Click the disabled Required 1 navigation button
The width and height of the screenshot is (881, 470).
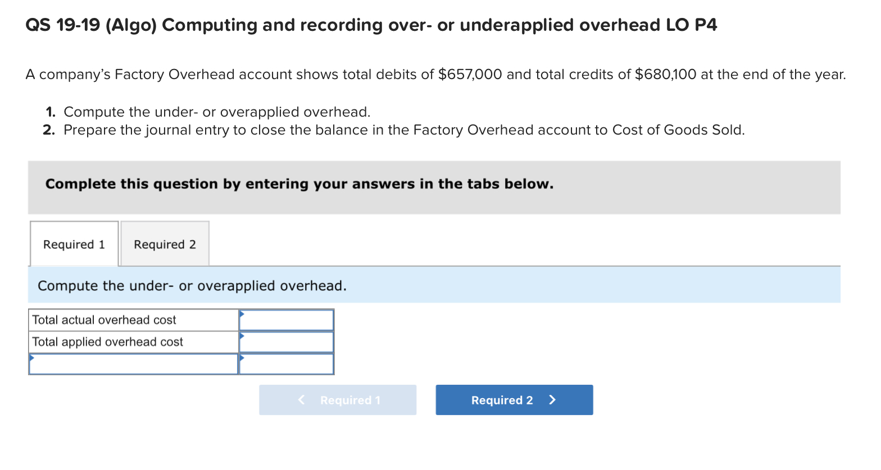pos(337,400)
